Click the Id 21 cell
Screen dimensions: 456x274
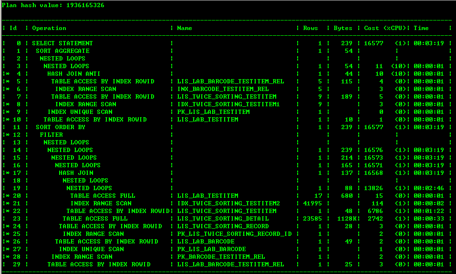[x=17, y=203]
